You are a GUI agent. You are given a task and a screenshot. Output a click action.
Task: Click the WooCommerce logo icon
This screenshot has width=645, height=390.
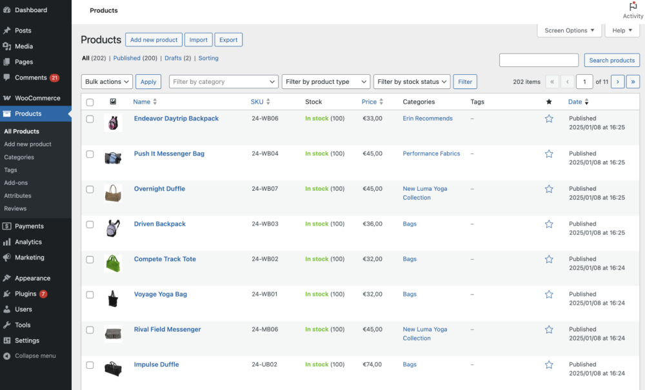click(x=6, y=98)
